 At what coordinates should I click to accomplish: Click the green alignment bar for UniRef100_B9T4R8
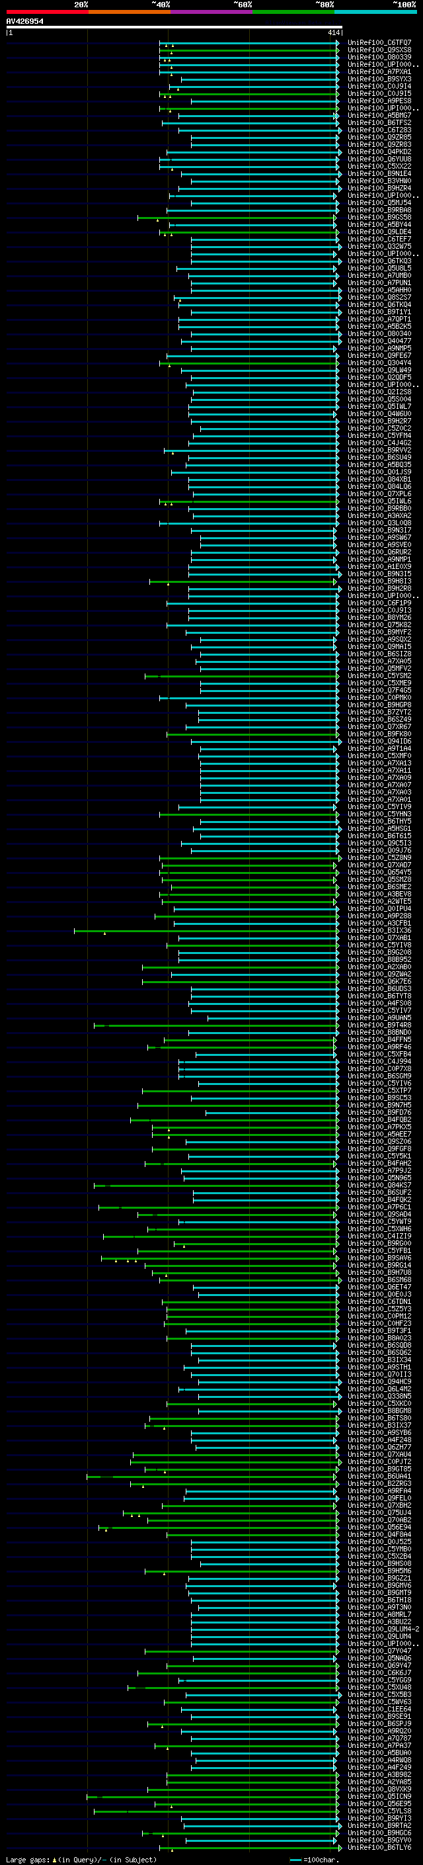216,1025
